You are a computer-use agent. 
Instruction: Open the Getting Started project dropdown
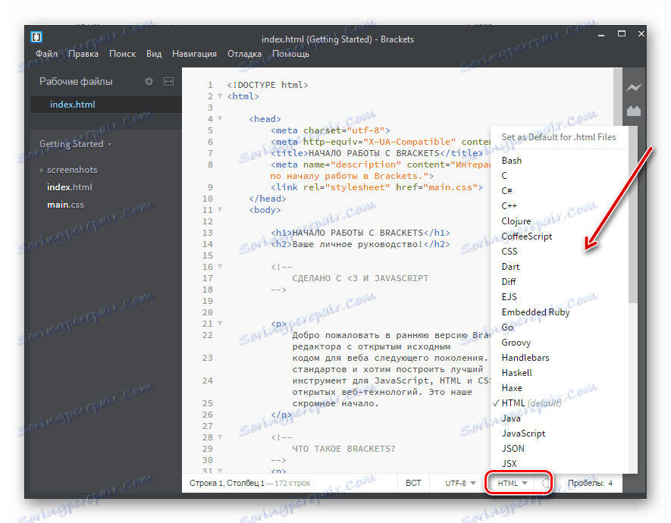[x=75, y=144]
